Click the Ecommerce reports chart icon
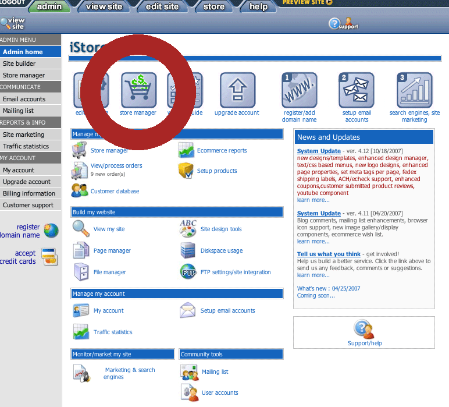This screenshot has width=449, height=407. click(187, 151)
